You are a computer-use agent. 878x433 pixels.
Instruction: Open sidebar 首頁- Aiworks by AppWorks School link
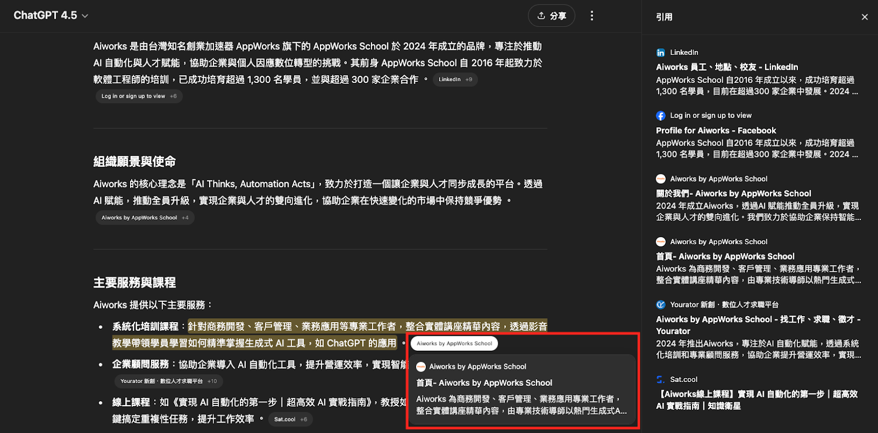[725, 257]
